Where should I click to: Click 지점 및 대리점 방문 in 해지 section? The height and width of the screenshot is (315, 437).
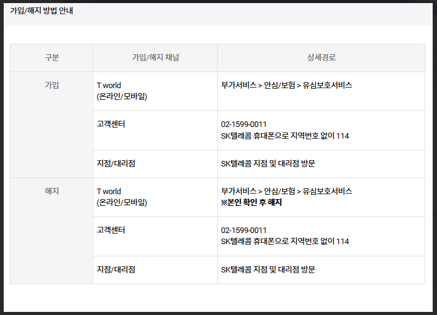[284, 269]
